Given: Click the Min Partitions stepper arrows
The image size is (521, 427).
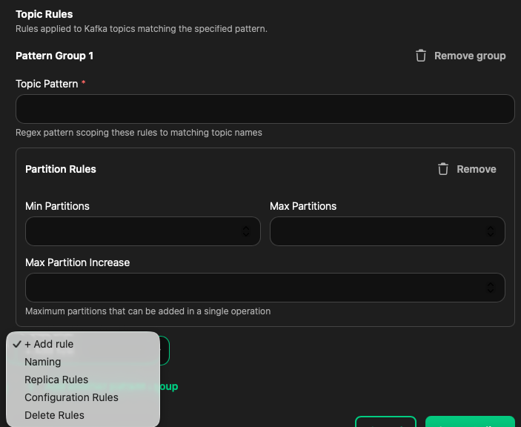Looking at the screenshot, I should (x=246, y=231).
